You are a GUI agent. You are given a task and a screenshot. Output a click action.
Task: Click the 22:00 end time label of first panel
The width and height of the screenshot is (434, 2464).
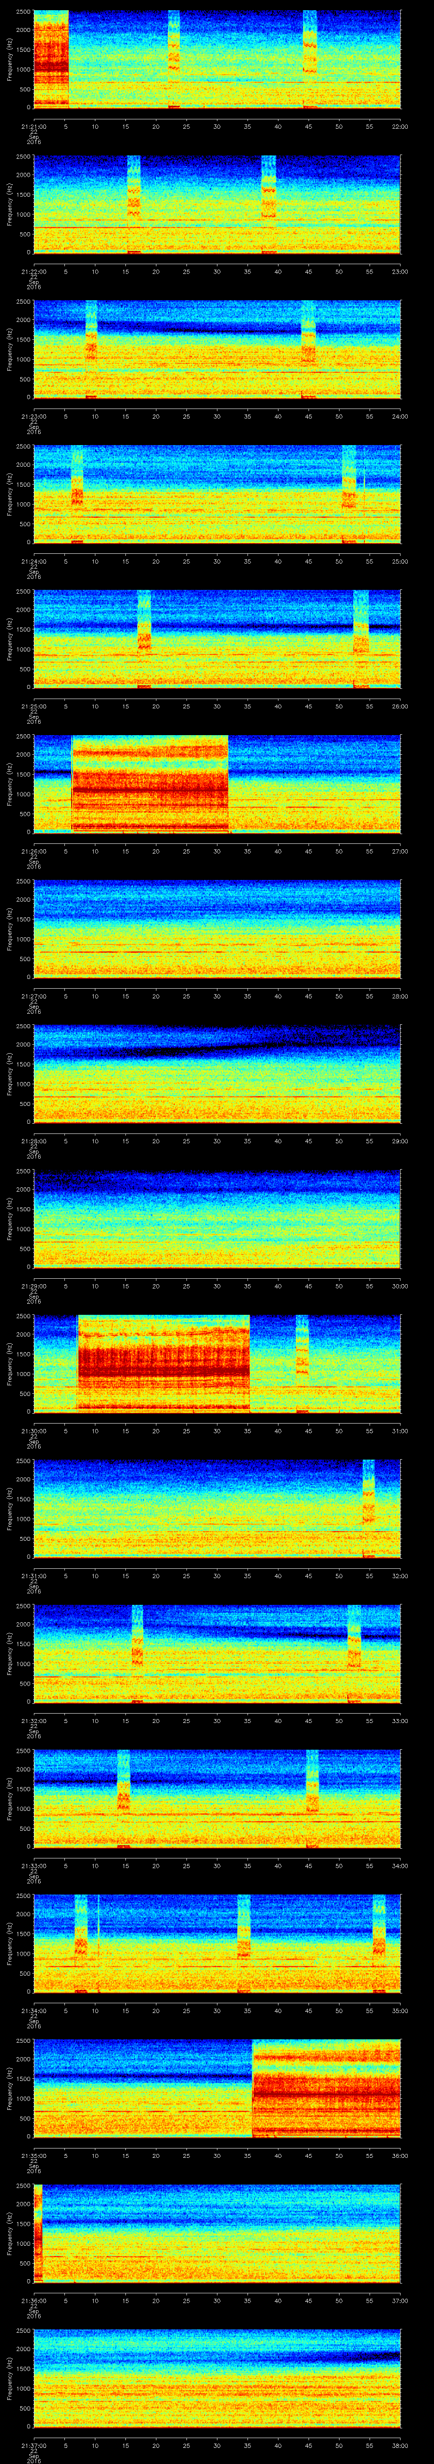pos(400,126)
